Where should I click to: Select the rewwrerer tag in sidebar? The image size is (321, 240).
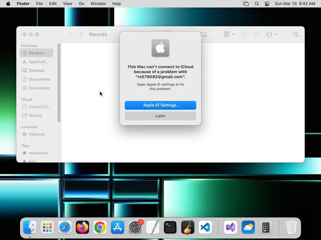click(x=36, y=153)
